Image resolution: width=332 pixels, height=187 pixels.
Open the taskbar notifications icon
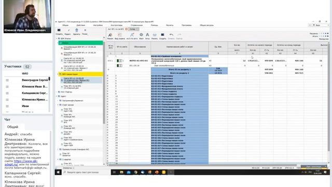(325, 172)
